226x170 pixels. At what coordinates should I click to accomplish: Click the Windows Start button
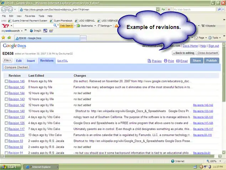[x=10, y=167]
